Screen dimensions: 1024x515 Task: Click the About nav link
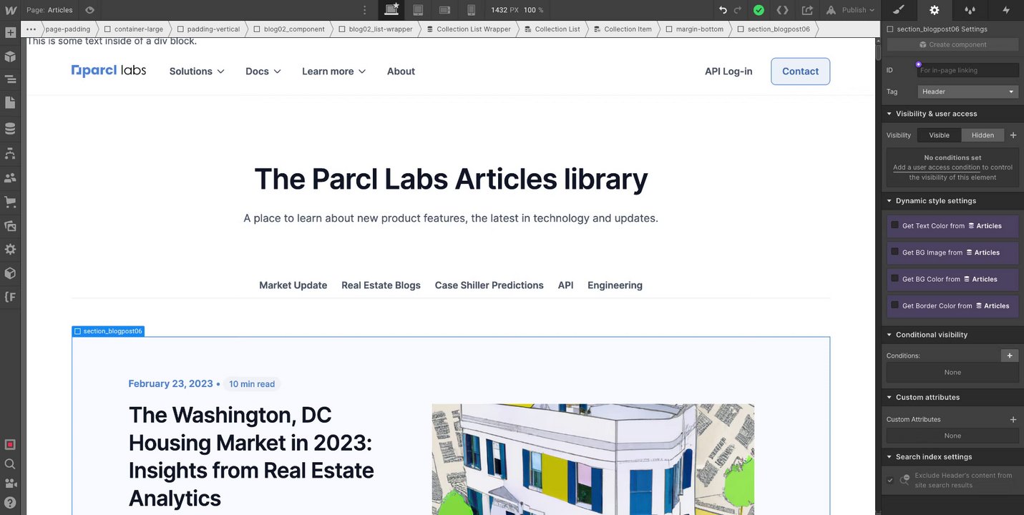(x=401, y=72)
